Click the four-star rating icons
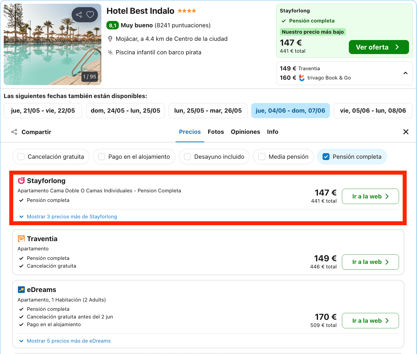 tap(187, 11)
